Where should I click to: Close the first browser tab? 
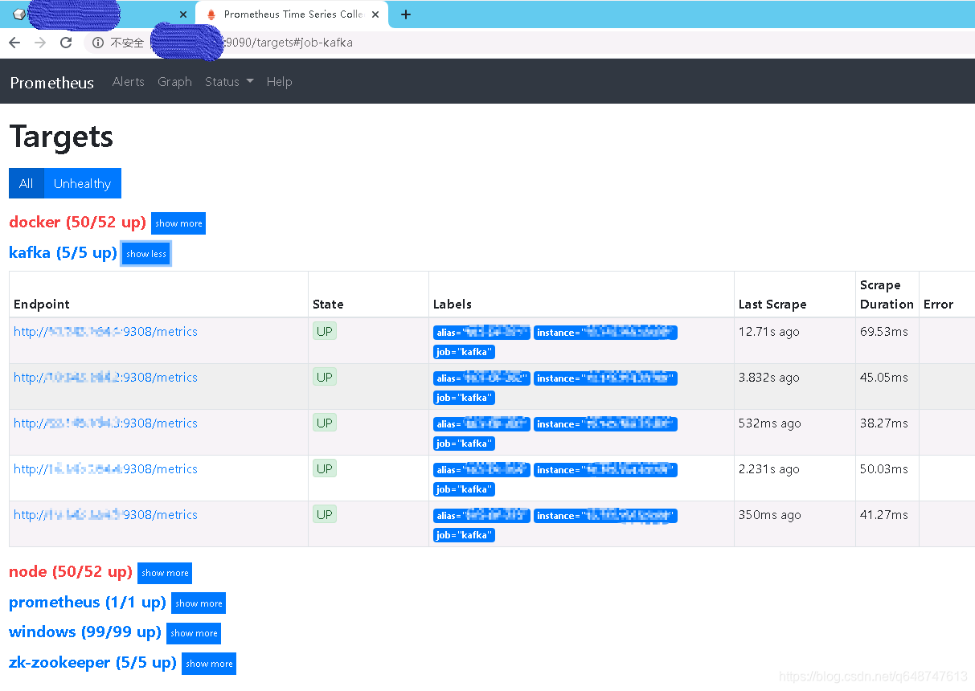tap(183, 14)
